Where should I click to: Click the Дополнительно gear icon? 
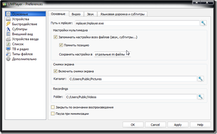coord(8,59)
